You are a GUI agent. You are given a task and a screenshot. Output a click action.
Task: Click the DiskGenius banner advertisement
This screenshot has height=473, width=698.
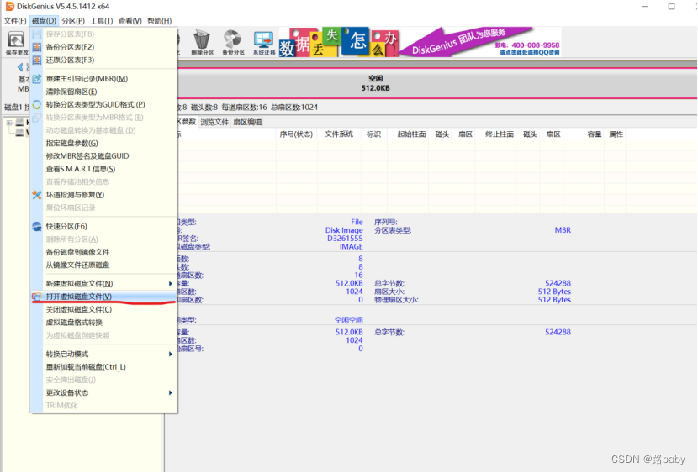(420, 42)
